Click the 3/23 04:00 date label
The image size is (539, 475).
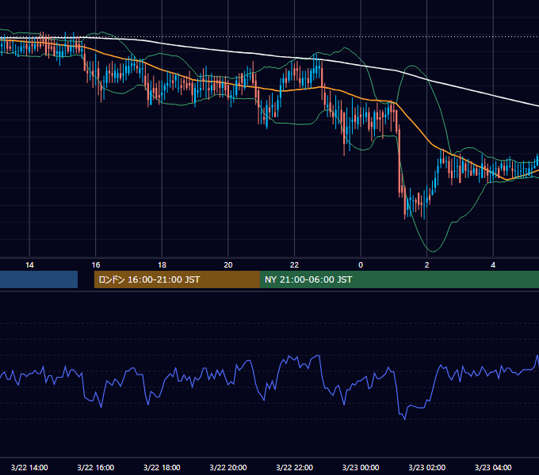[493, 467]
